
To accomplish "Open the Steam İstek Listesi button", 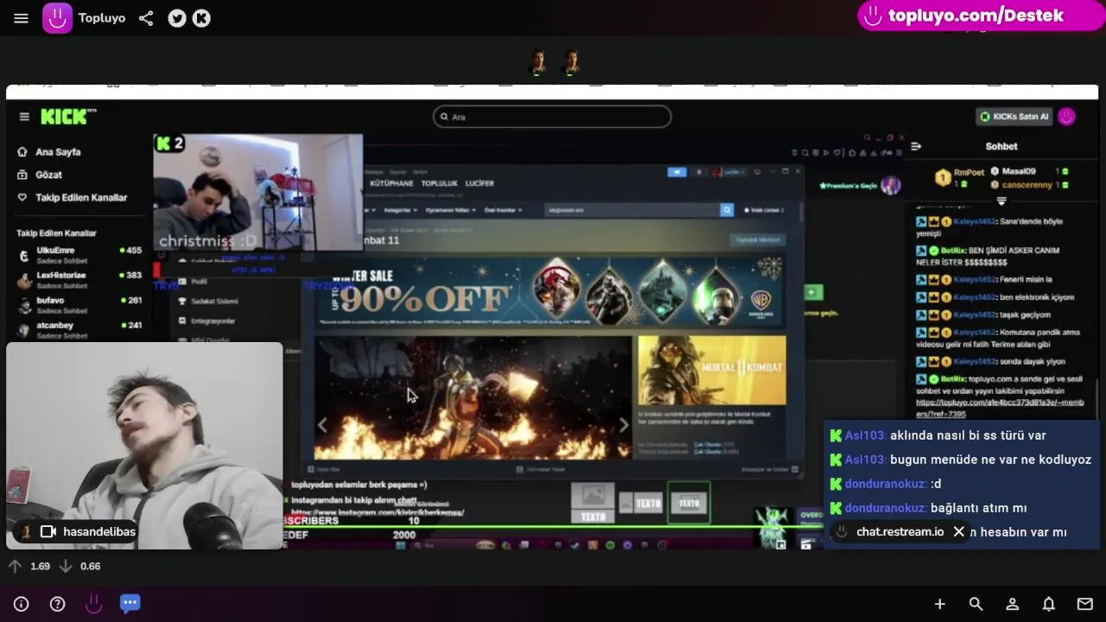I will (766, 210).
